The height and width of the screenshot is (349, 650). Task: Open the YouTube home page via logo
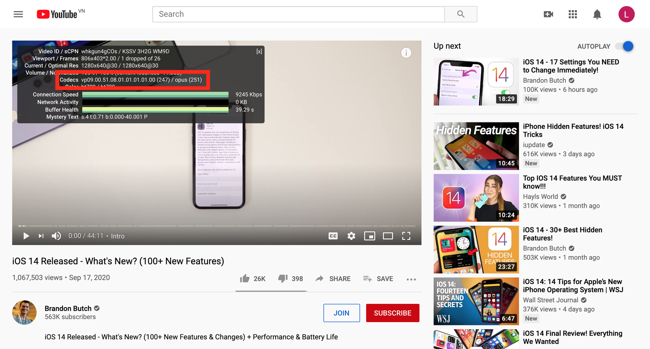point(59,14)
